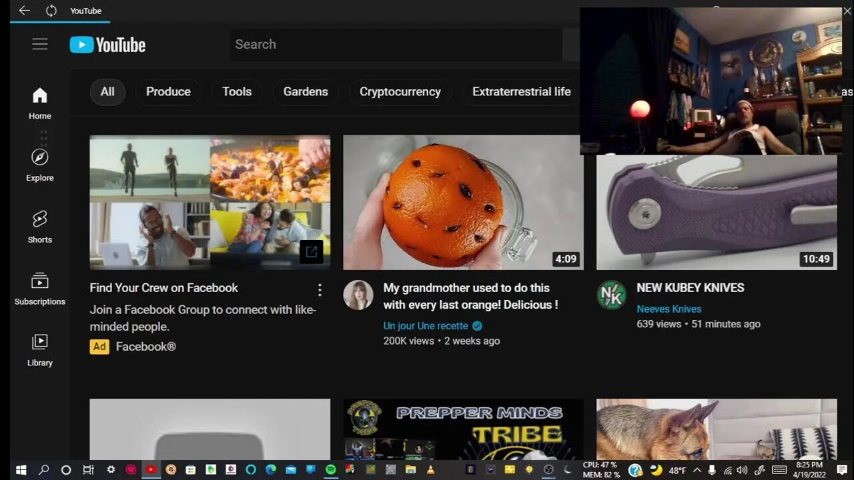Open Home in the sidebar
Image resolution: width=854 pixels, height=480 pixels.
point(40,103)
